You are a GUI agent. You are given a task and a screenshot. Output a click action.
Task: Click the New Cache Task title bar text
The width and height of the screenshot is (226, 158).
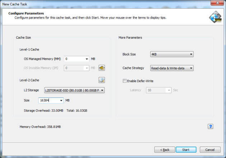tap(15, 4)
